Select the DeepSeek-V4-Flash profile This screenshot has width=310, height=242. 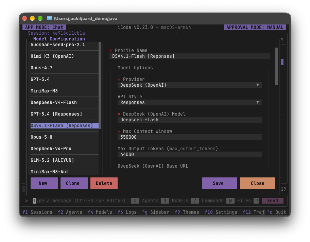pos(65,102)
